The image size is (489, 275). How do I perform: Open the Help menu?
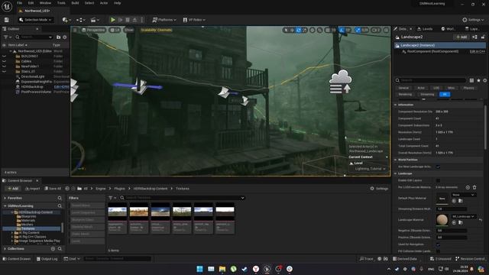coord(117,3)
